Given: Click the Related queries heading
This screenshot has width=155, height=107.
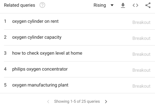Looking at the screenshot, I should click(x=19, y=5).
